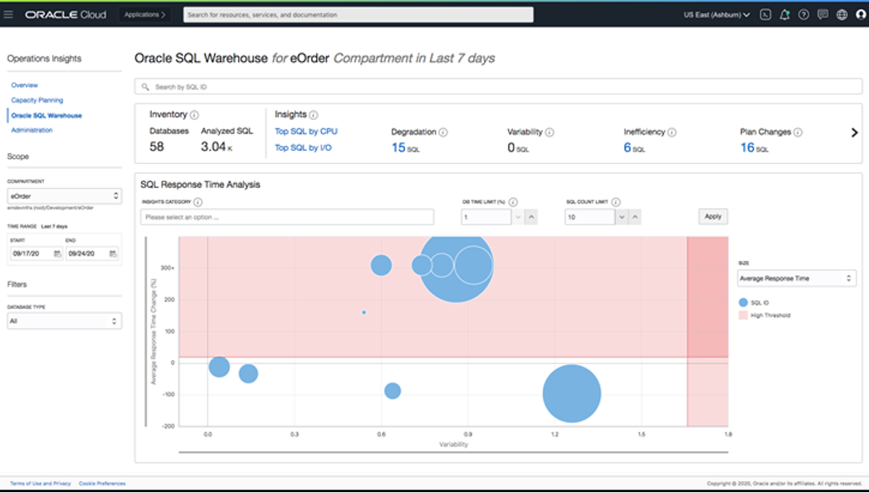The height and width of the screenshot is (493, 869).
Task: Open the Applications menu
Action: click(145, 13)
